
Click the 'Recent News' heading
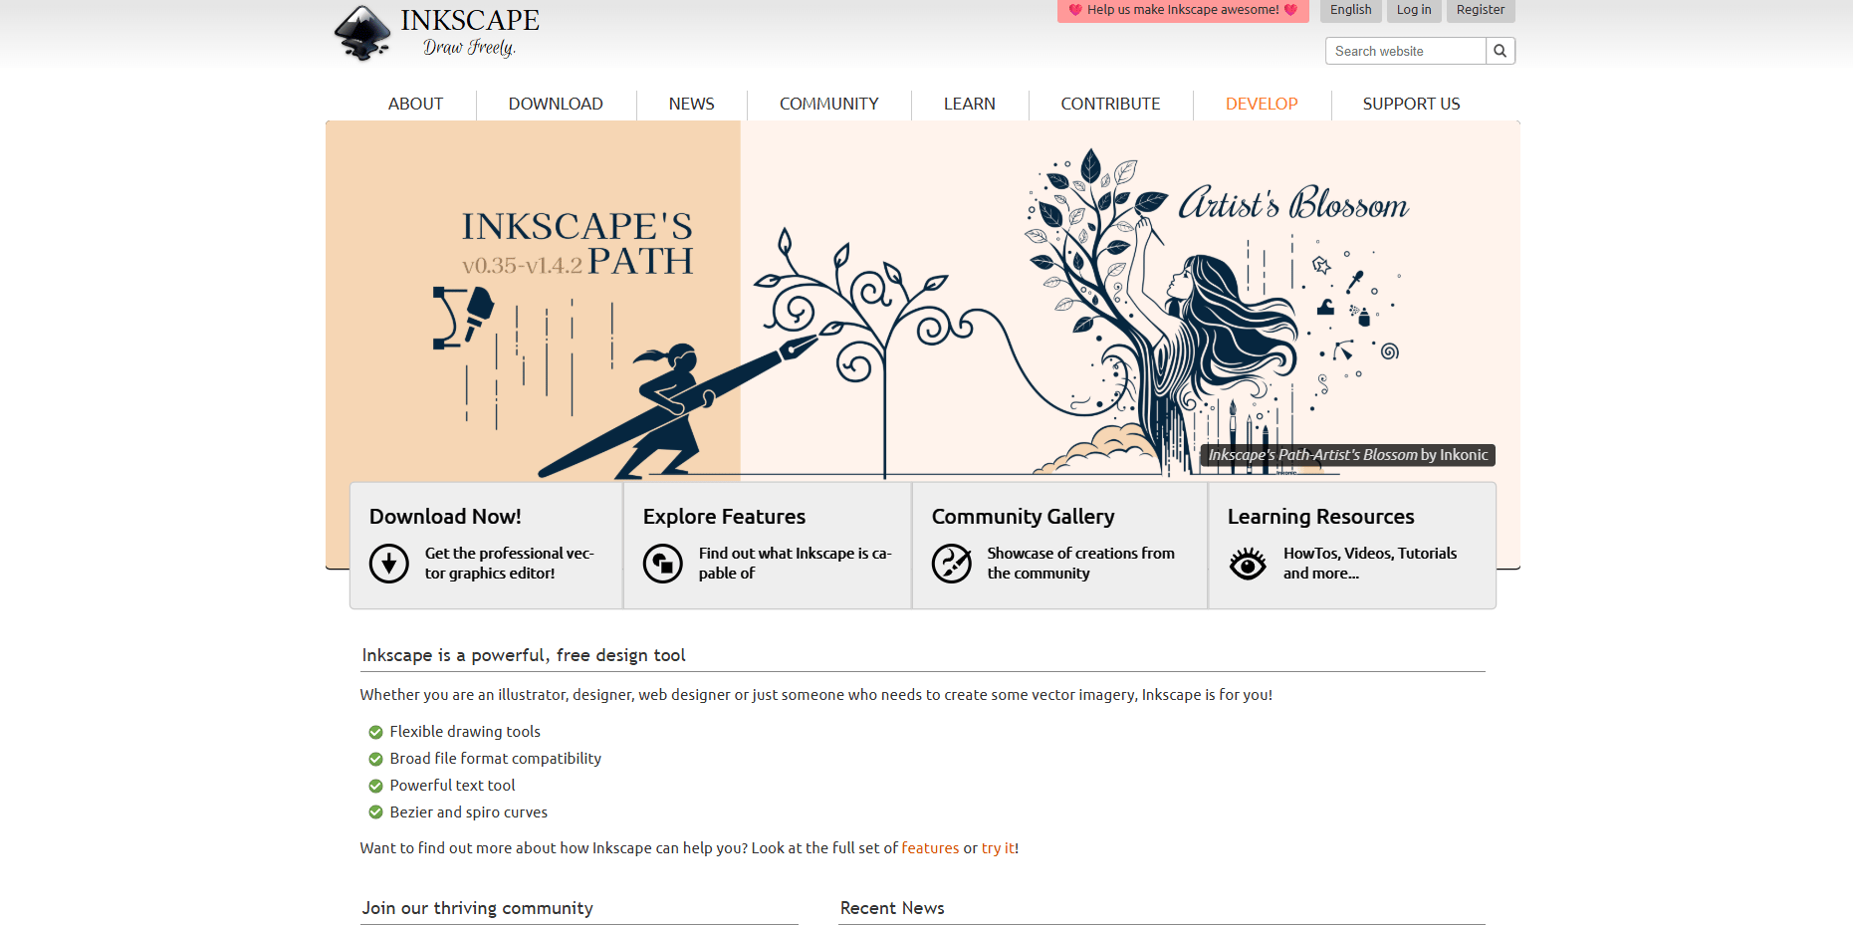[x=892, y=908]
